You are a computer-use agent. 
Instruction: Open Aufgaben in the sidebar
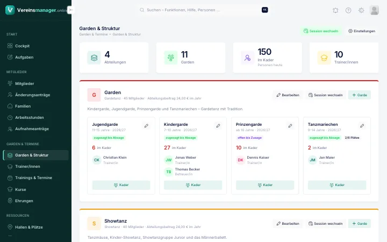(x=36, y=57)
